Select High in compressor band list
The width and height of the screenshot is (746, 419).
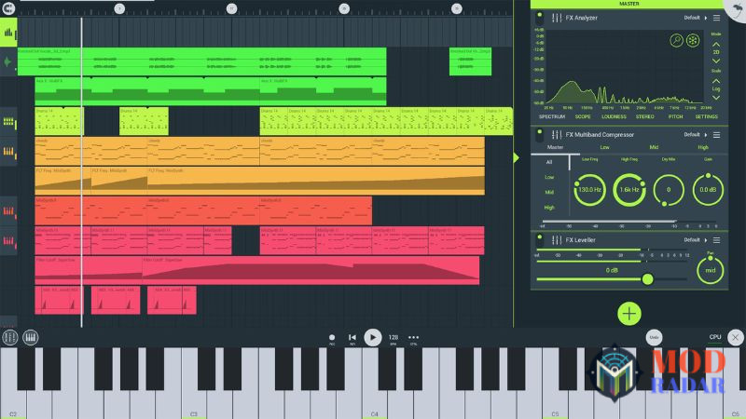[549, 208]
